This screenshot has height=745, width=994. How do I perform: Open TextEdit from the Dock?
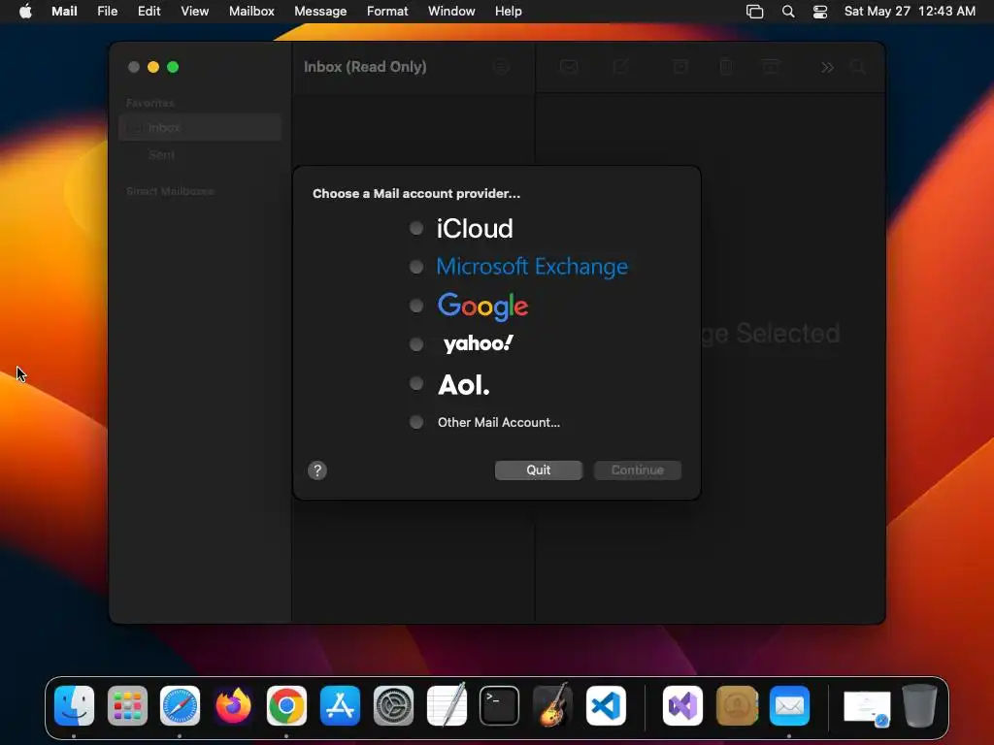pos(447,704)
